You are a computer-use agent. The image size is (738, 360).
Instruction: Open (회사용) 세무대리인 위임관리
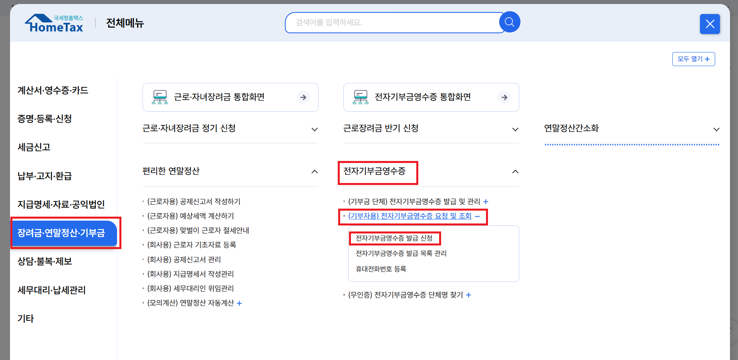[190, 288]
